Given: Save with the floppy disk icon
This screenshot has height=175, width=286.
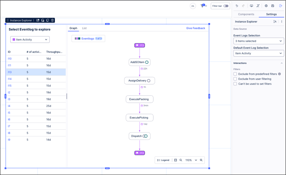Looking at the screenshot, I should 273,6.
